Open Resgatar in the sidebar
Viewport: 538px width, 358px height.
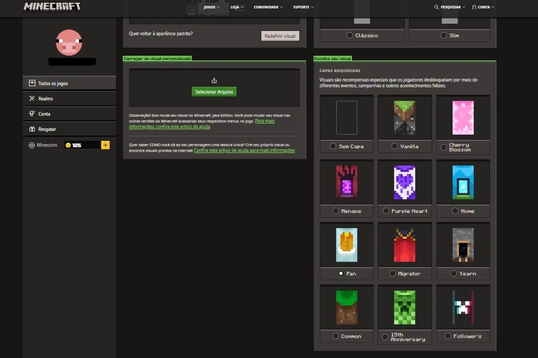point(70,129)
